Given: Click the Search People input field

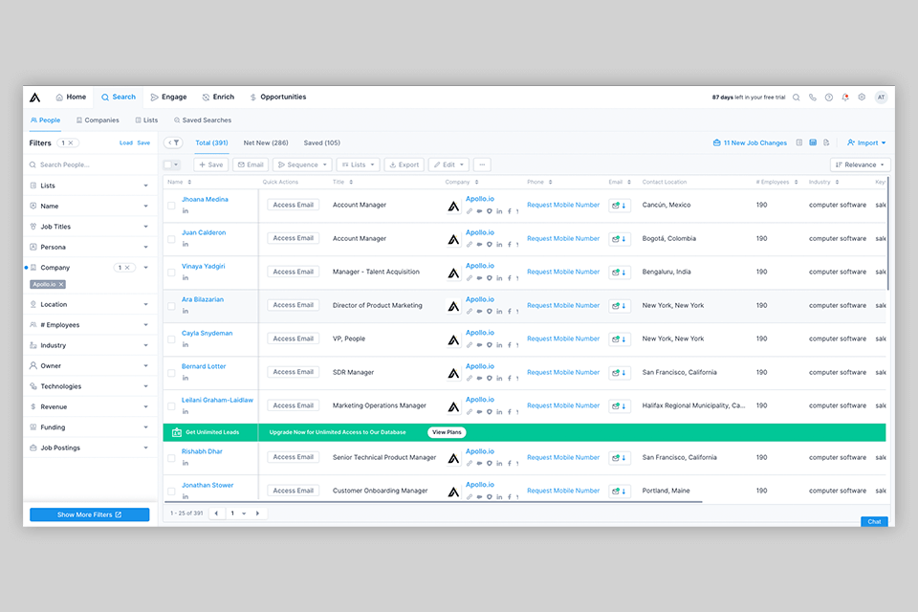Looking at the screenshot, I should (x=89, y=164).
